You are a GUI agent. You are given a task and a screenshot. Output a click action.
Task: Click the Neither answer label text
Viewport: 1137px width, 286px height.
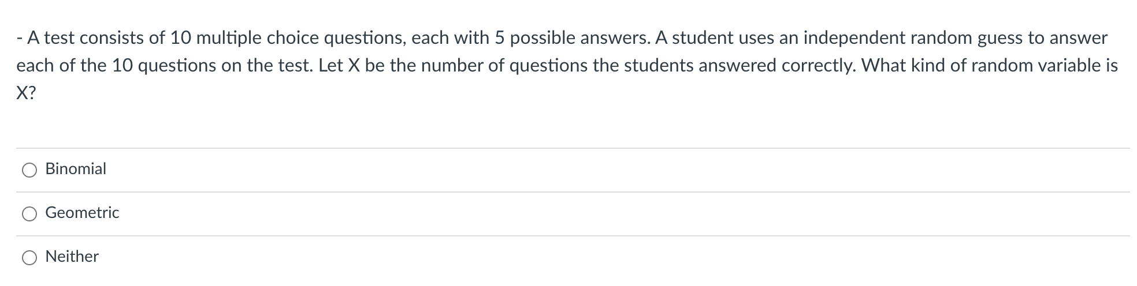pos(72,257)
